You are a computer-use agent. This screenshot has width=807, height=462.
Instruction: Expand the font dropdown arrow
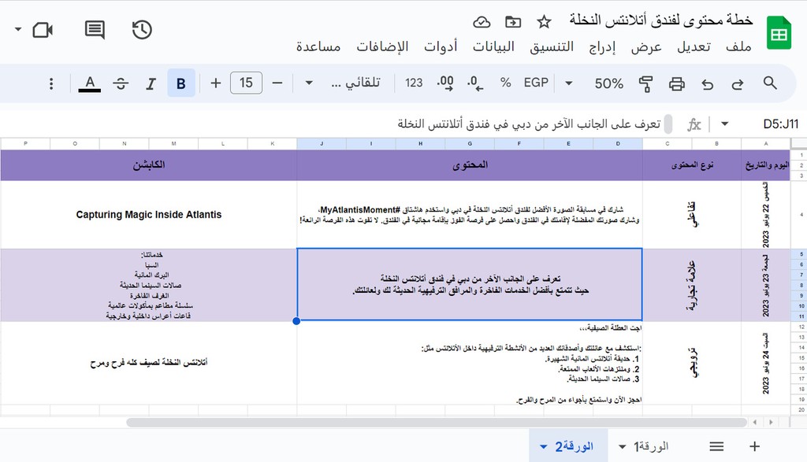tap(309, 83)
